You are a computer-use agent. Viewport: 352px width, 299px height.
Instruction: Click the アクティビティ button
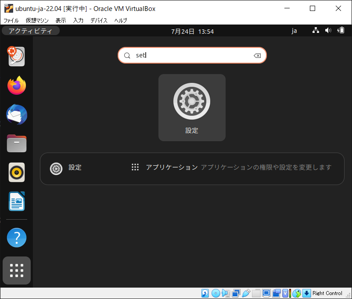click(31, 31)
